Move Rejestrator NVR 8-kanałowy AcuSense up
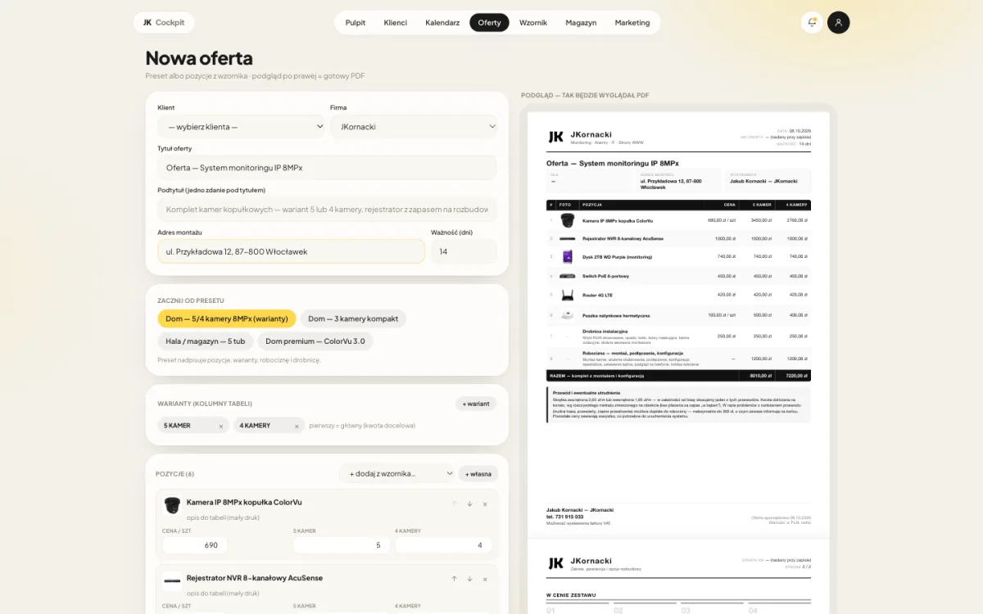 coord(454,579)
